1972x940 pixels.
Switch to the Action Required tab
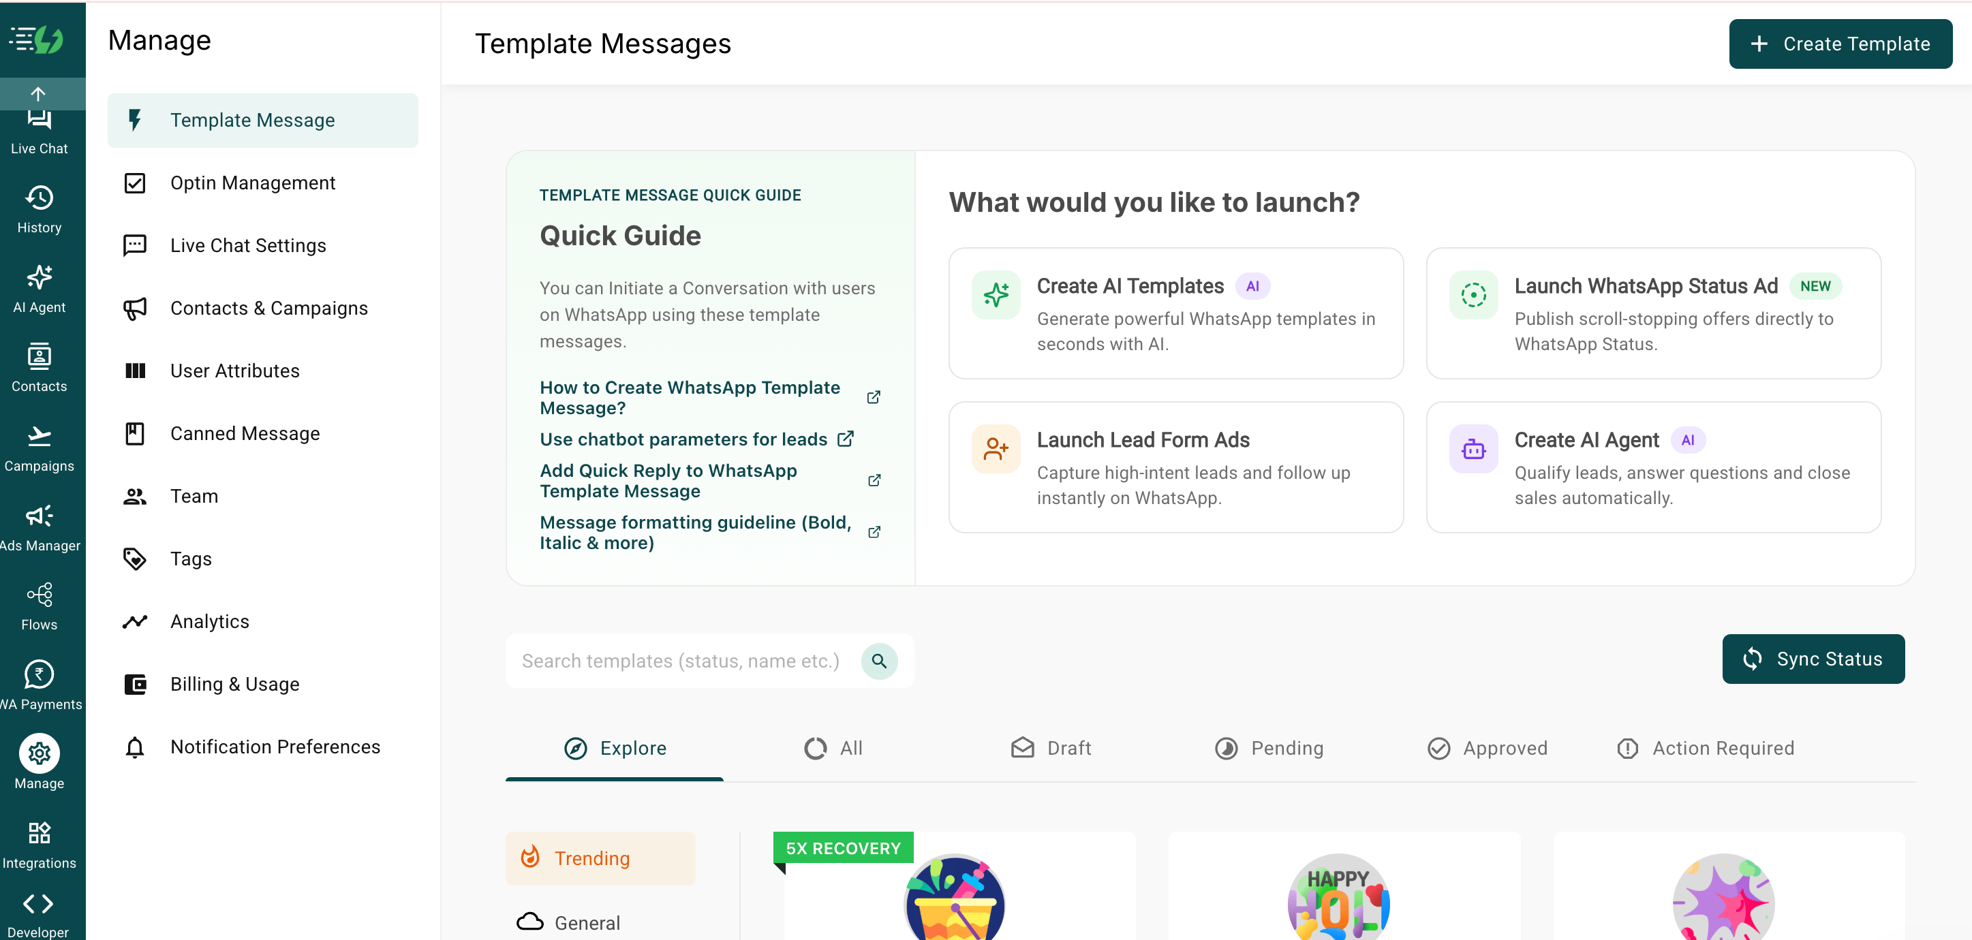point(1705,748)
